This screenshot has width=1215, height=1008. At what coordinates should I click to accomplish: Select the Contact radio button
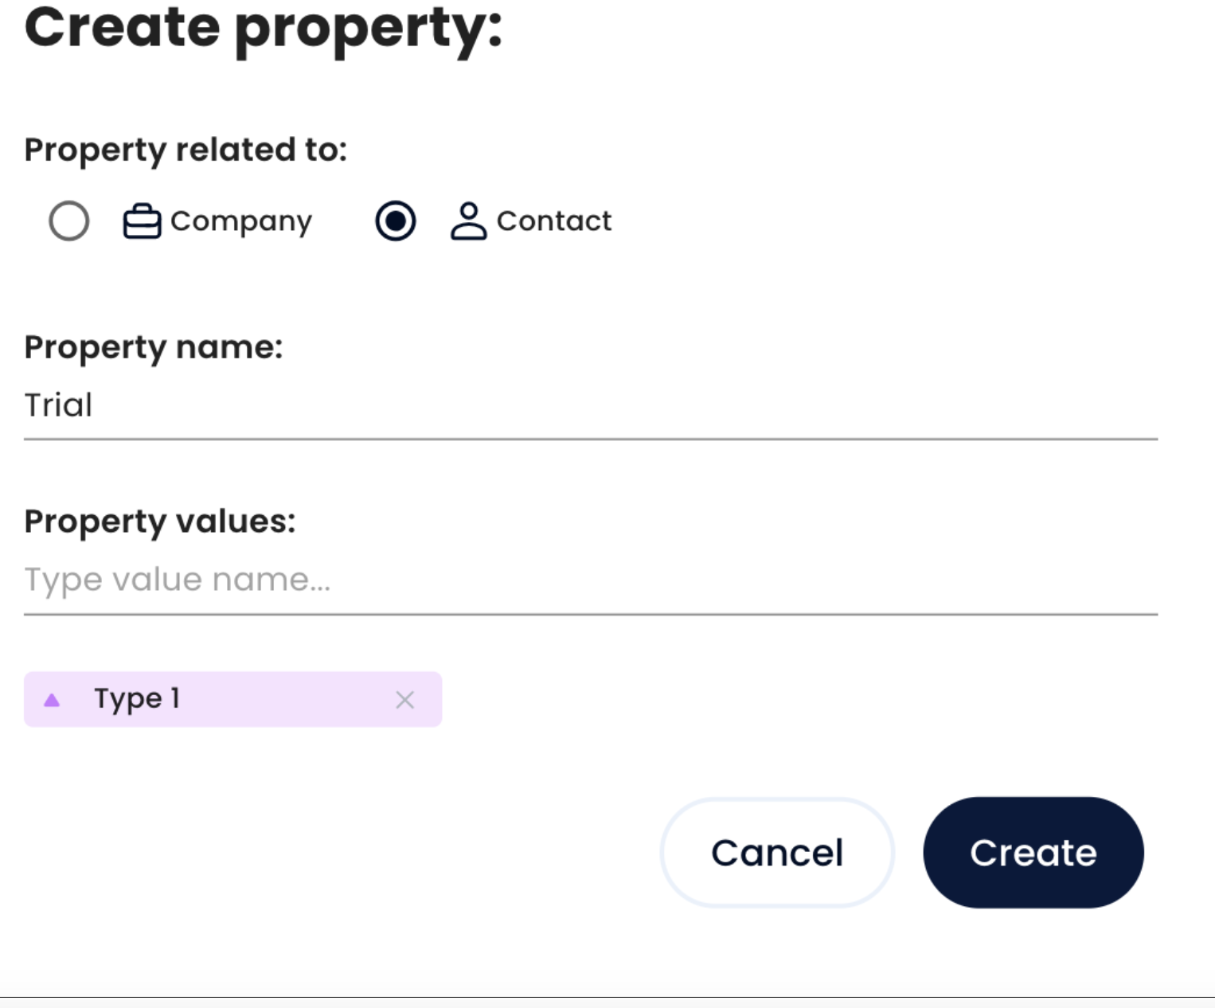(396, 221)
